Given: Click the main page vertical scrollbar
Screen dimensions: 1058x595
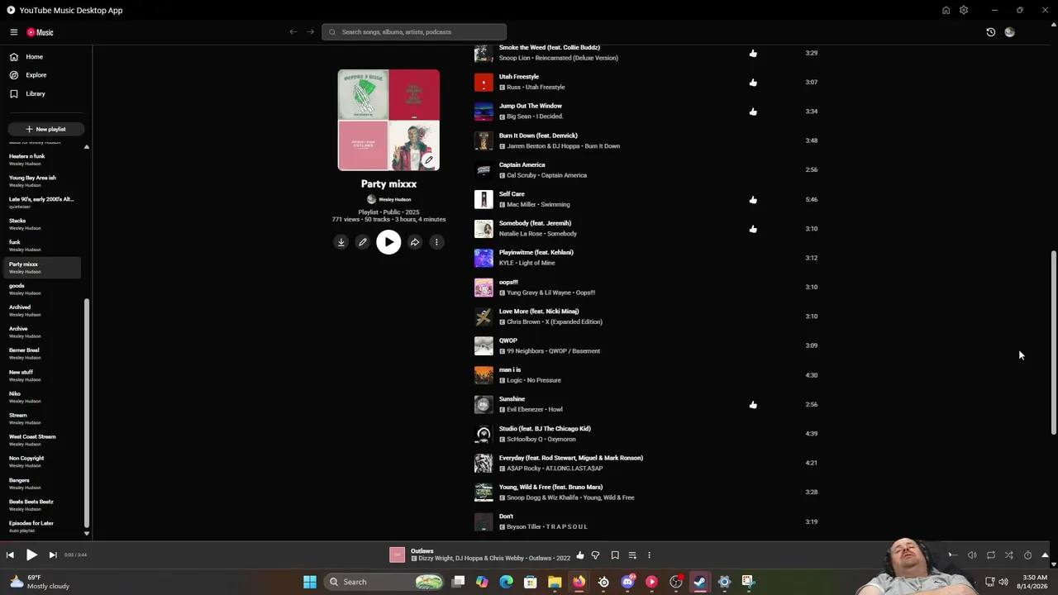Looking at the screenshot, I should pyautogui.click(x=1053, y=341).
